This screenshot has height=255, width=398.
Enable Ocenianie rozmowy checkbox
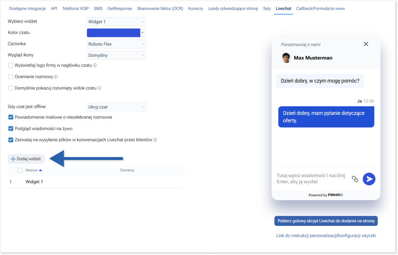[11, 77]
